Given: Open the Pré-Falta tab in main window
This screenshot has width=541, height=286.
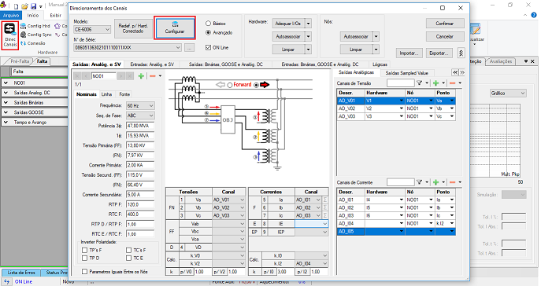Looking at the screenshot, I should coord(20,61).
